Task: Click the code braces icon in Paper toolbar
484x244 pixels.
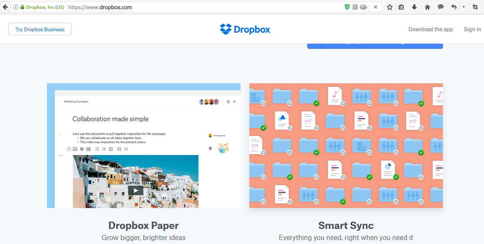Action: pyautogui.click(x=126, y=149)
